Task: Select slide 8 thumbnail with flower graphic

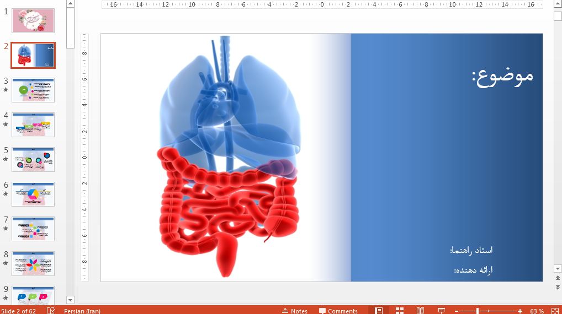Action: coord(33,264)
